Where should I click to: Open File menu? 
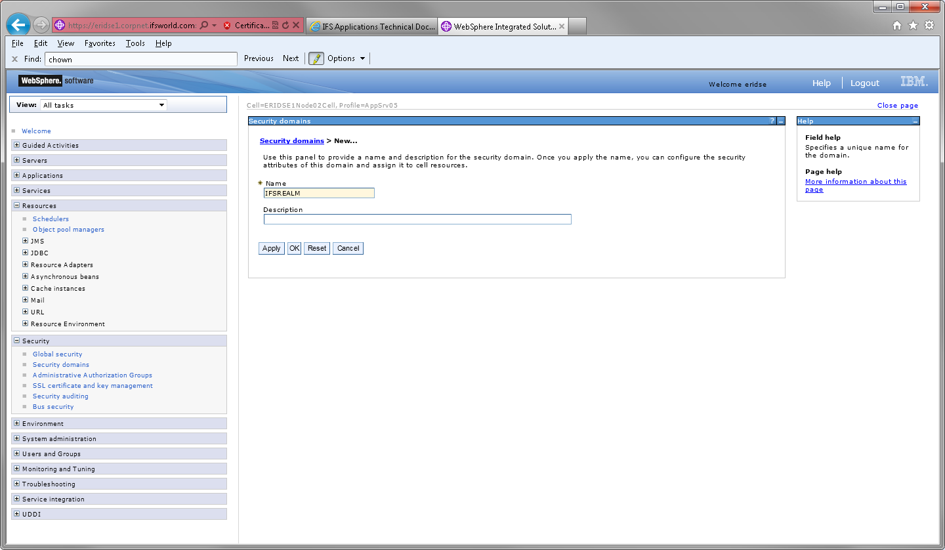tap(18, 43)
